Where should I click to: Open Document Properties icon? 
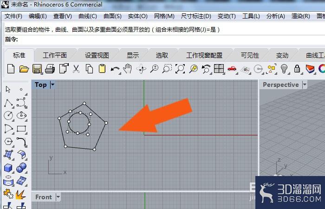click(x=64, y=68)
